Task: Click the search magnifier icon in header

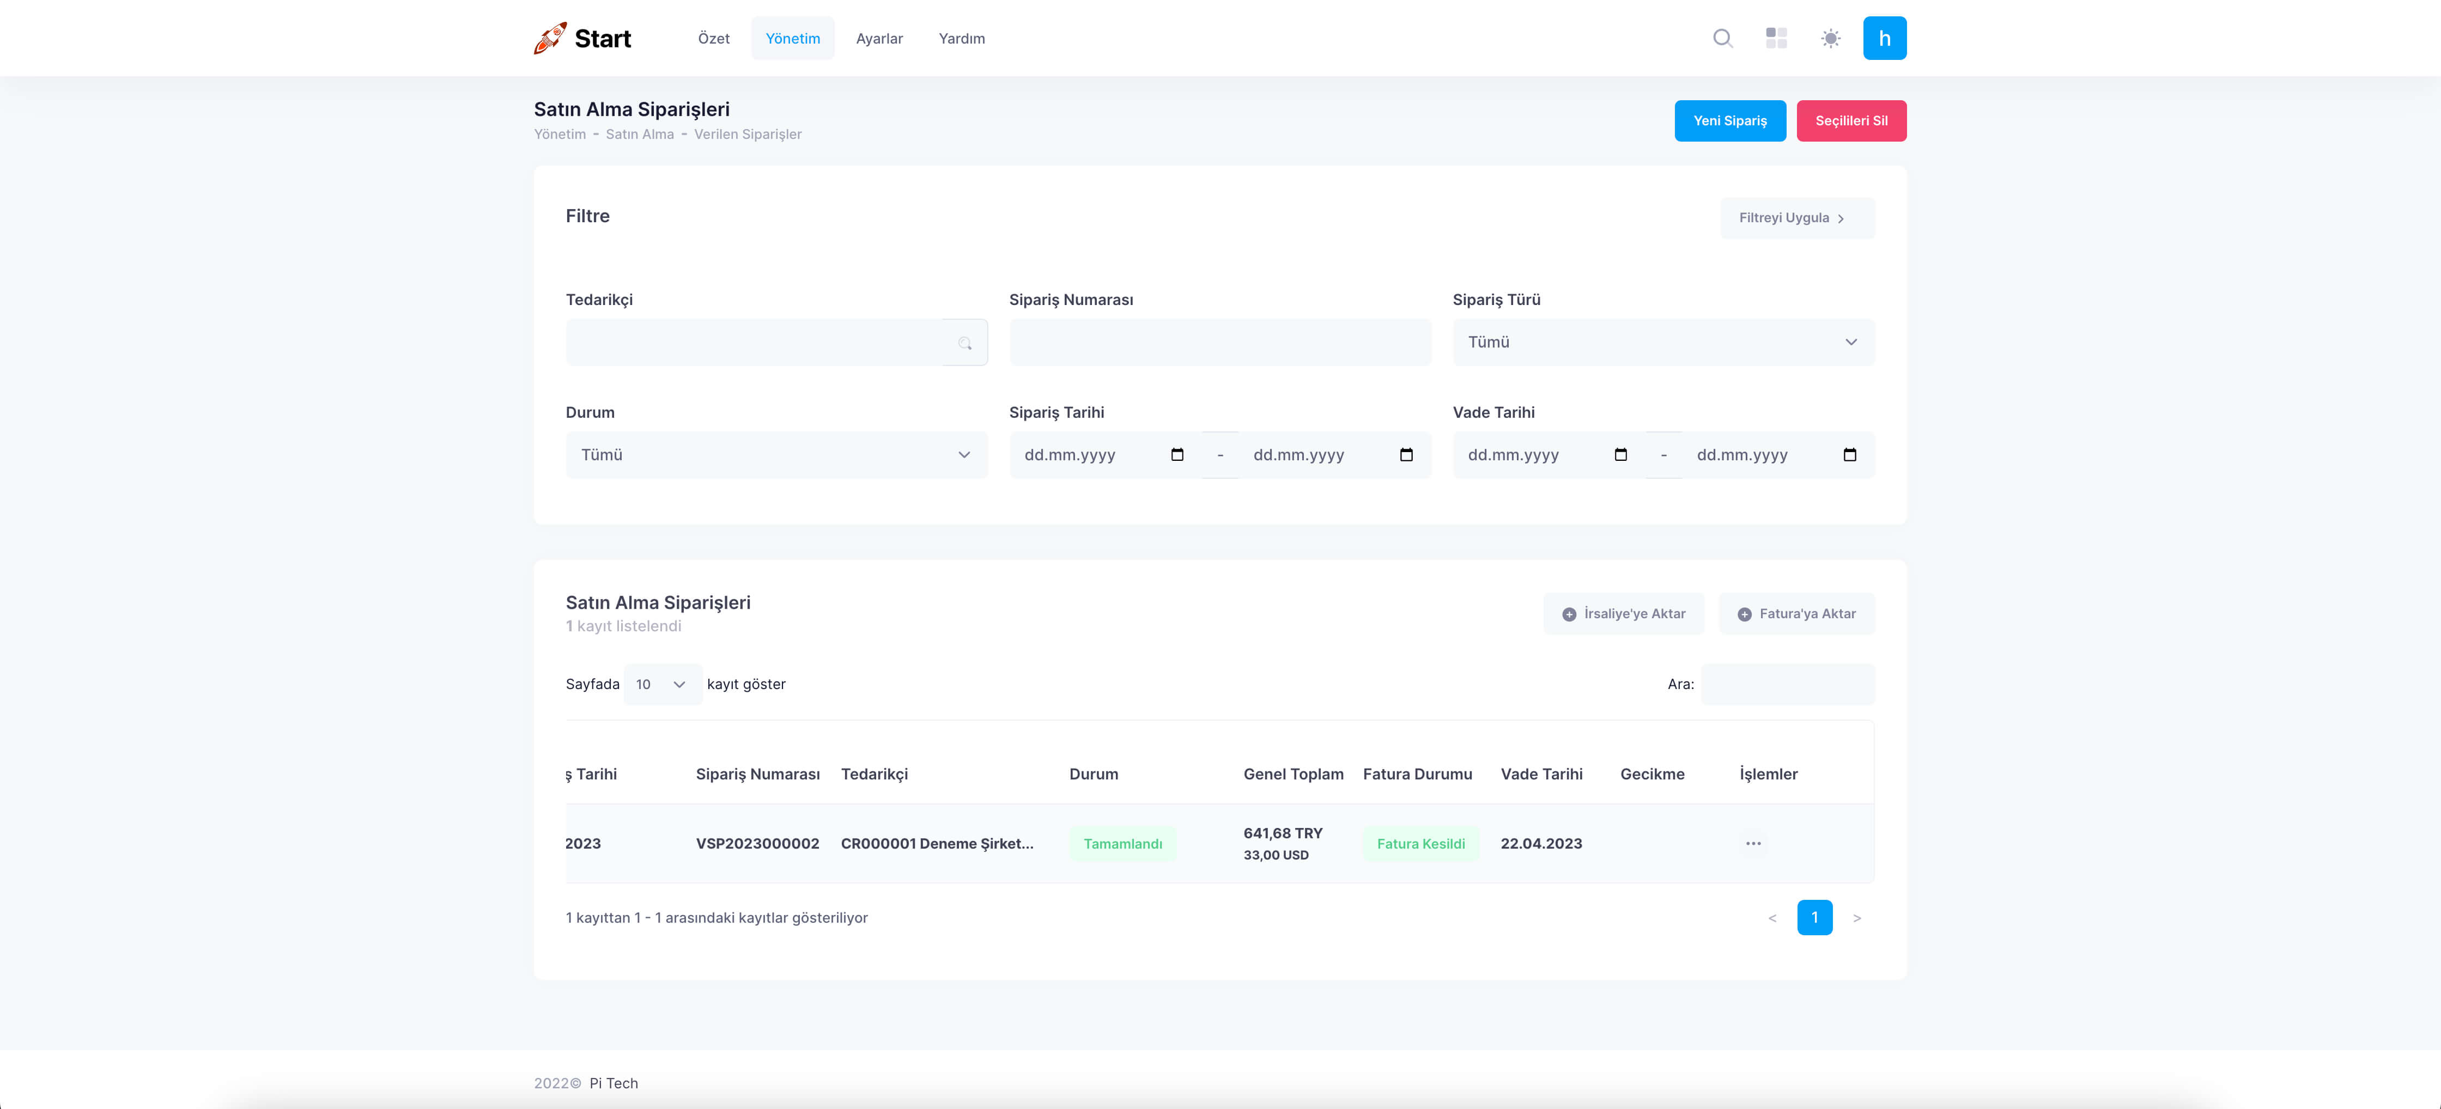Action: tap(1723, 38)
